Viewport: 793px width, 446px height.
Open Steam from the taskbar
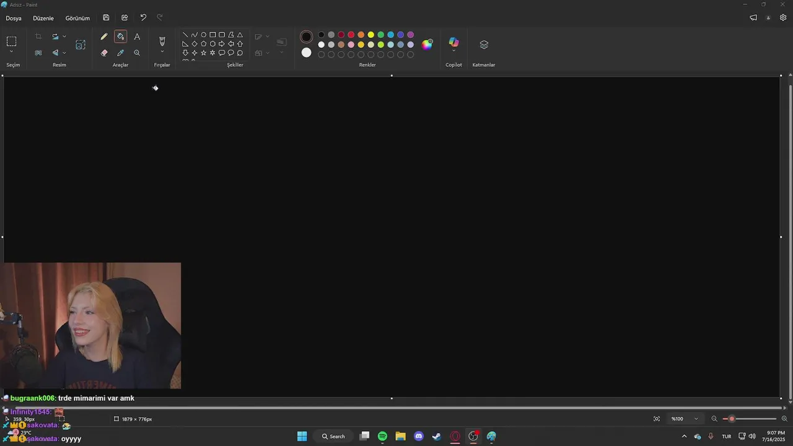[437, 436]
